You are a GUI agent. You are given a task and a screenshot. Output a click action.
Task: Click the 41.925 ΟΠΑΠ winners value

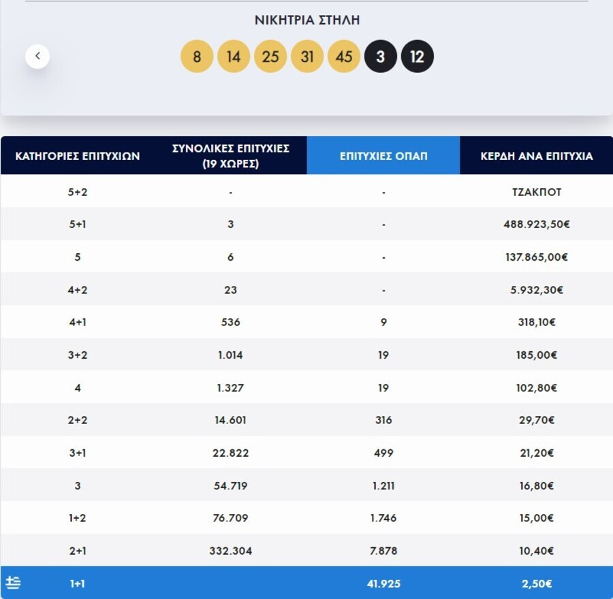383,583
